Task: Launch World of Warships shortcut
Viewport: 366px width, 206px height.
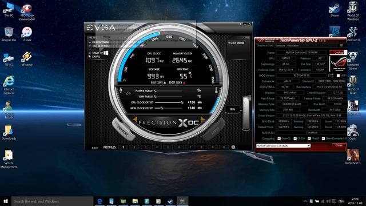Action: coord(353,11)
